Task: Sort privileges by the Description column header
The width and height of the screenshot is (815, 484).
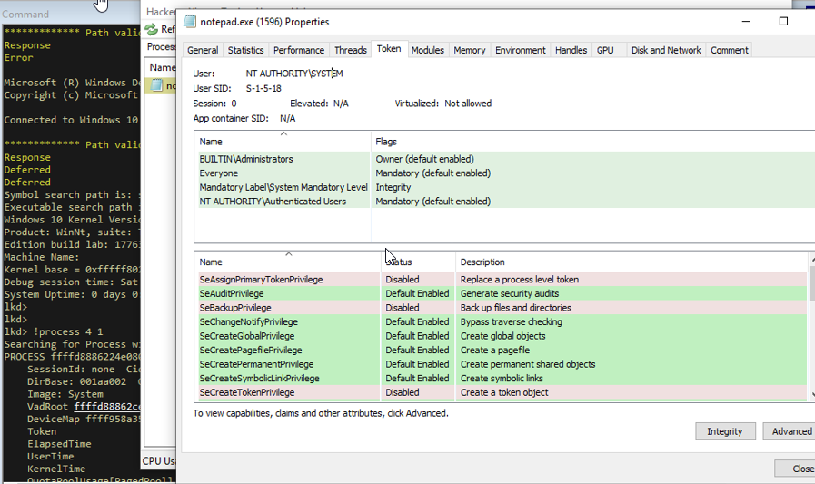Action: point(631,262)
